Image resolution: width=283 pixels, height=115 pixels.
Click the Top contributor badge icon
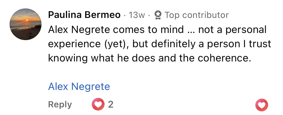click(x=158, y=15)
